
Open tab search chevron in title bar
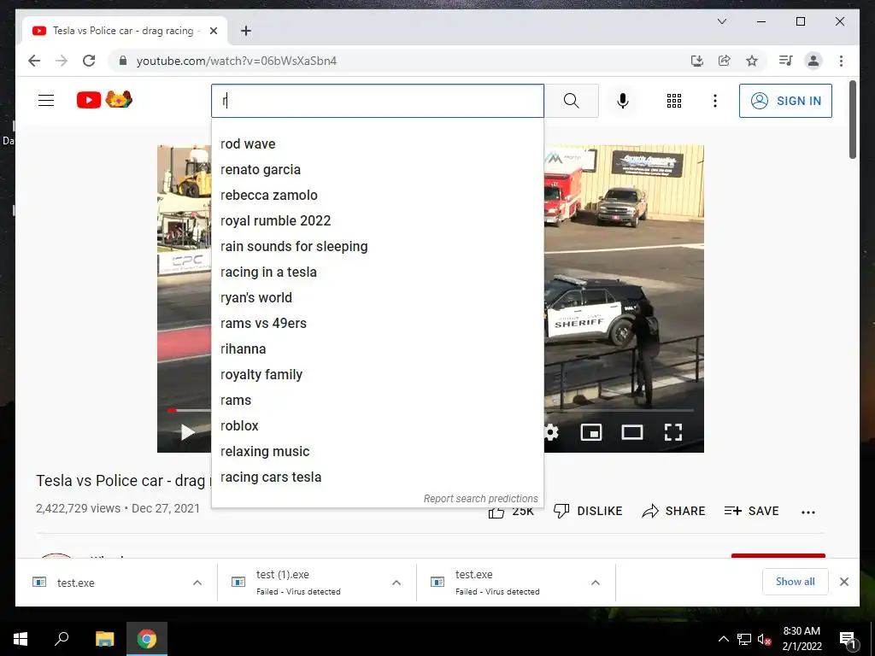721,21
